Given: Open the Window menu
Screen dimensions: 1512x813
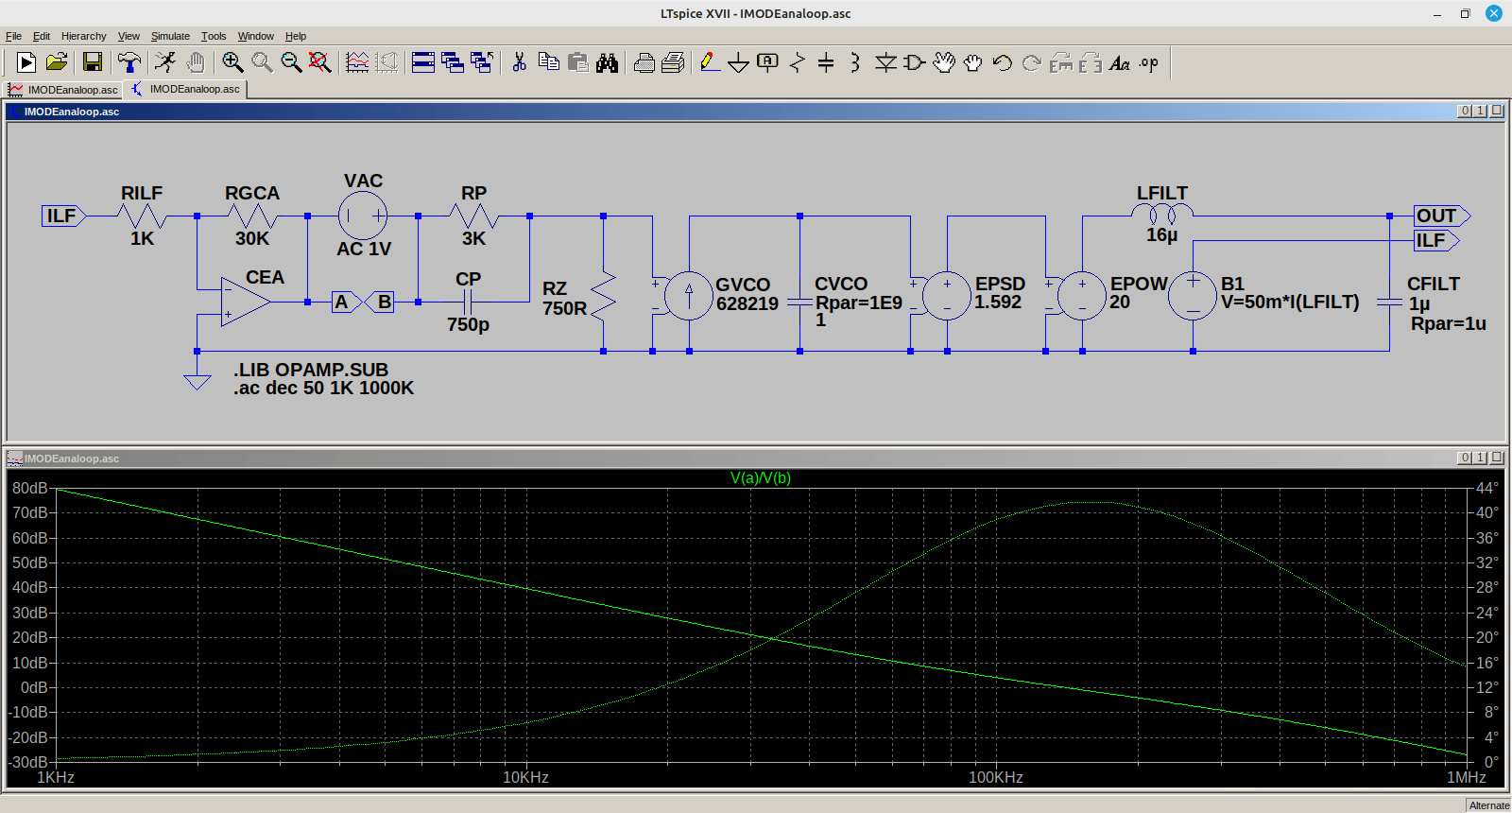Looking at the screenshot, I should (x=256, y=36).
